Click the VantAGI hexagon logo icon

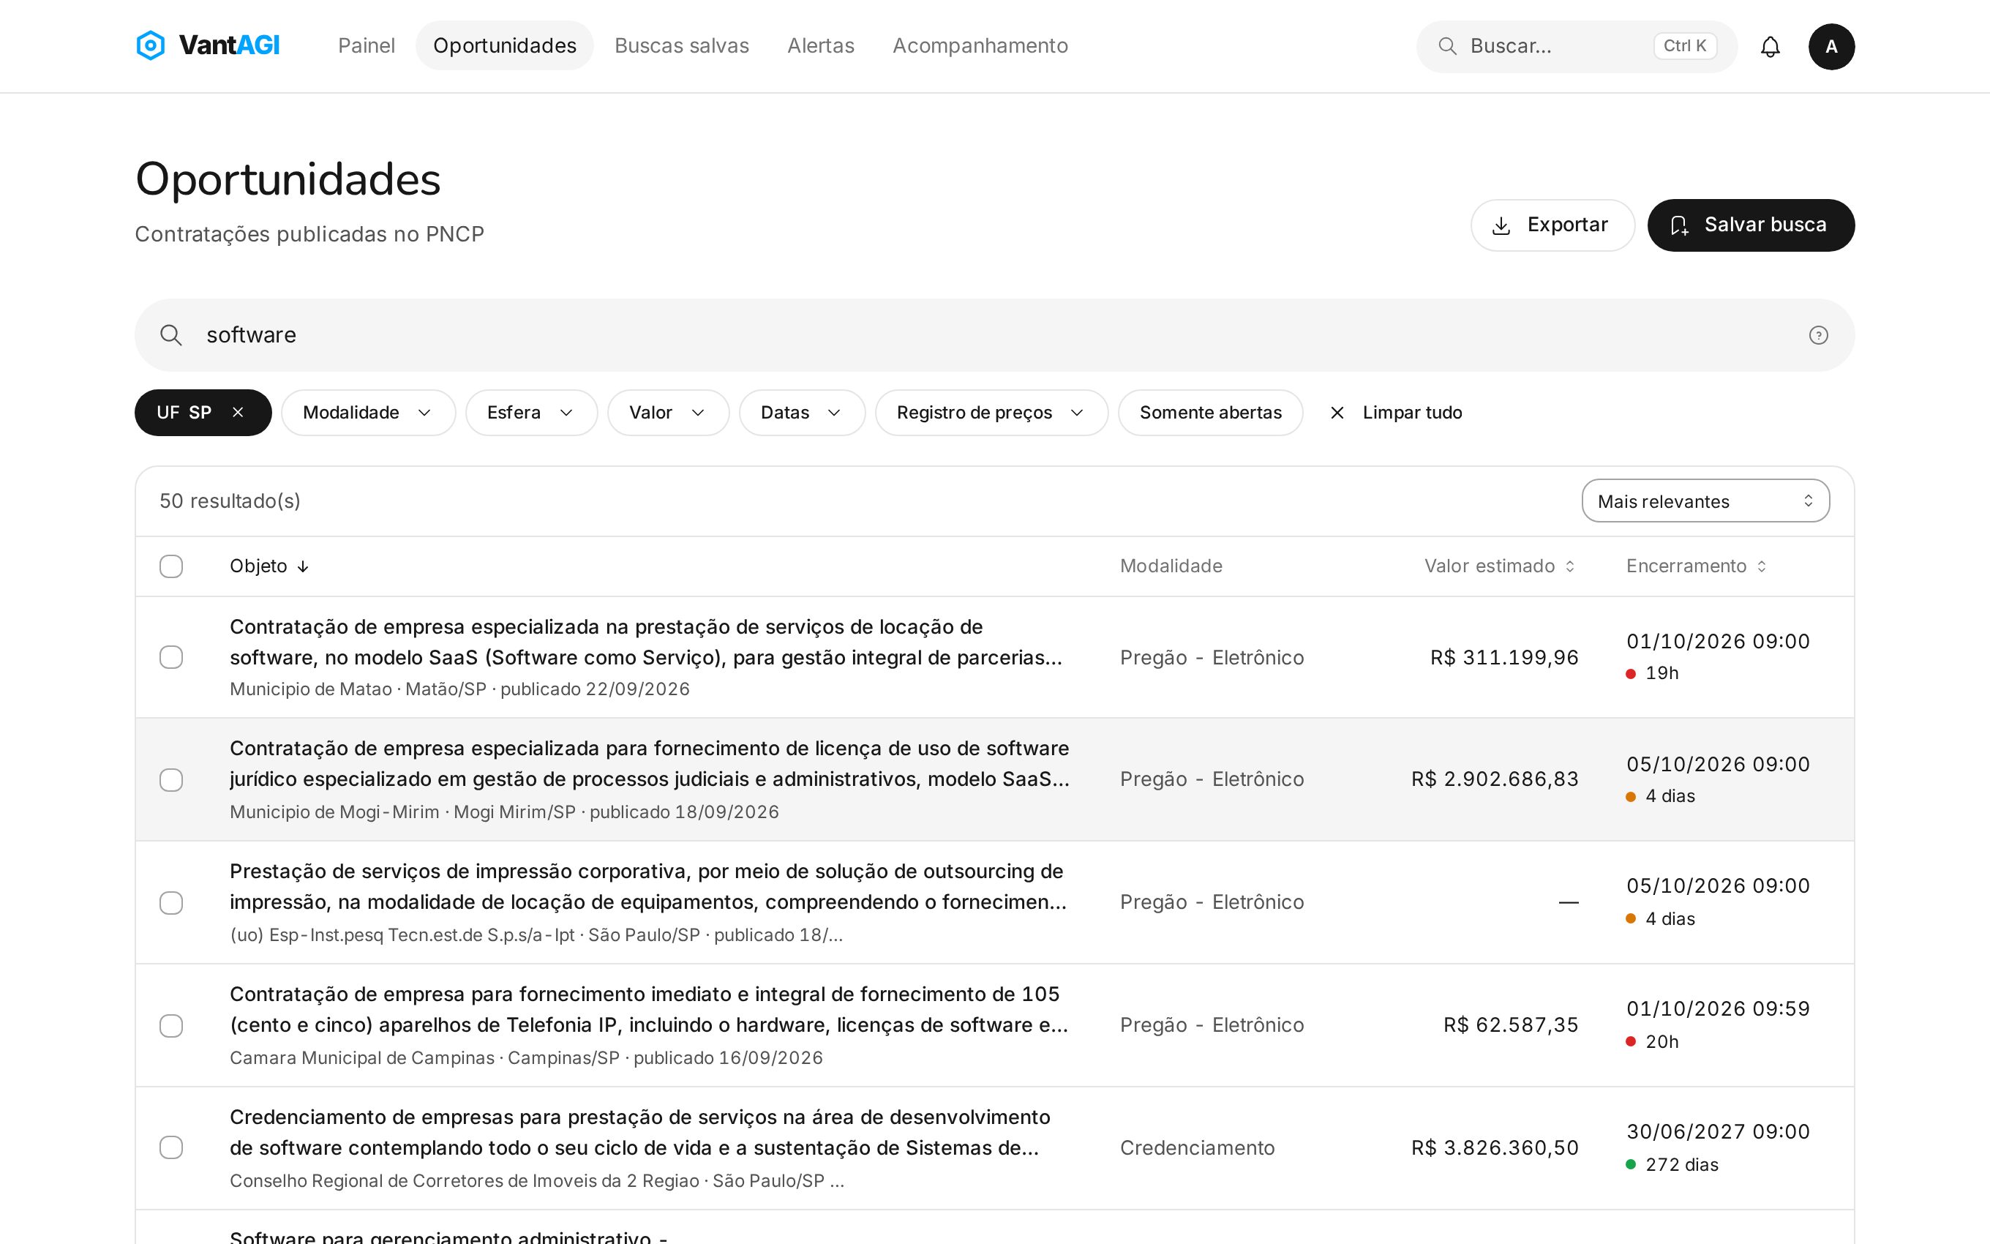(151, 45)
